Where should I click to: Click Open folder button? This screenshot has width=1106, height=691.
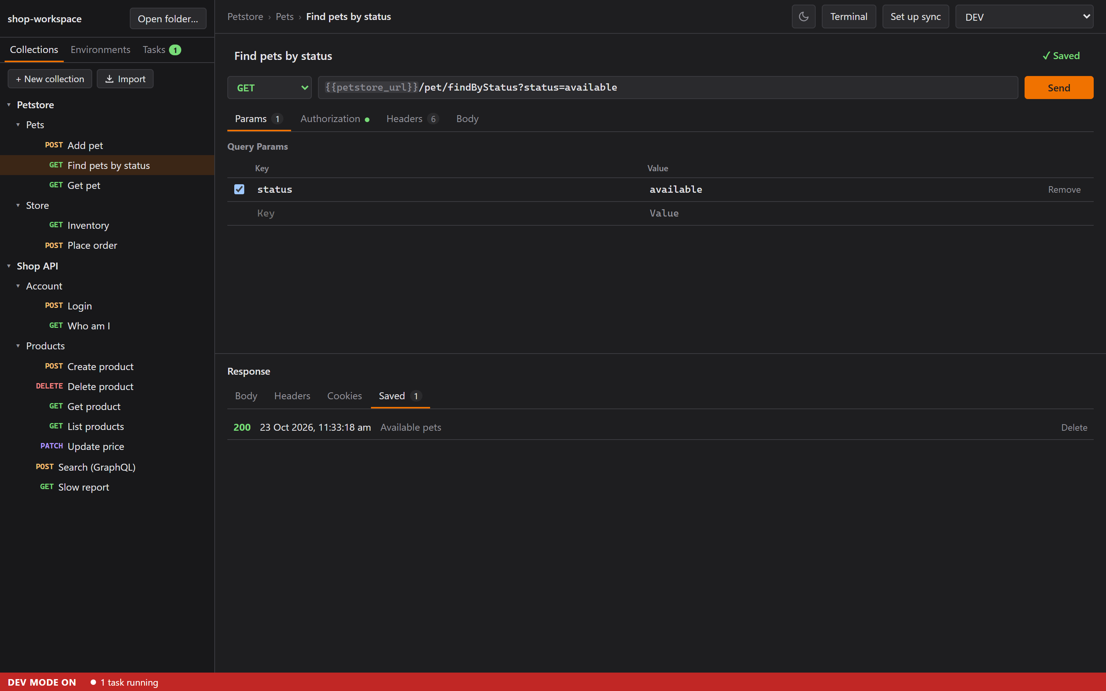tap(168, 19)
